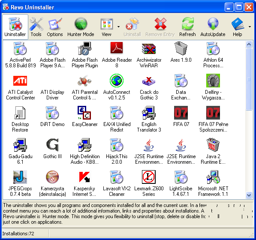Image resolution: width=256 pixels, height=240 pixels.
Task: Click Installations:72 status bar text
Action: click(x=18, y=234)
